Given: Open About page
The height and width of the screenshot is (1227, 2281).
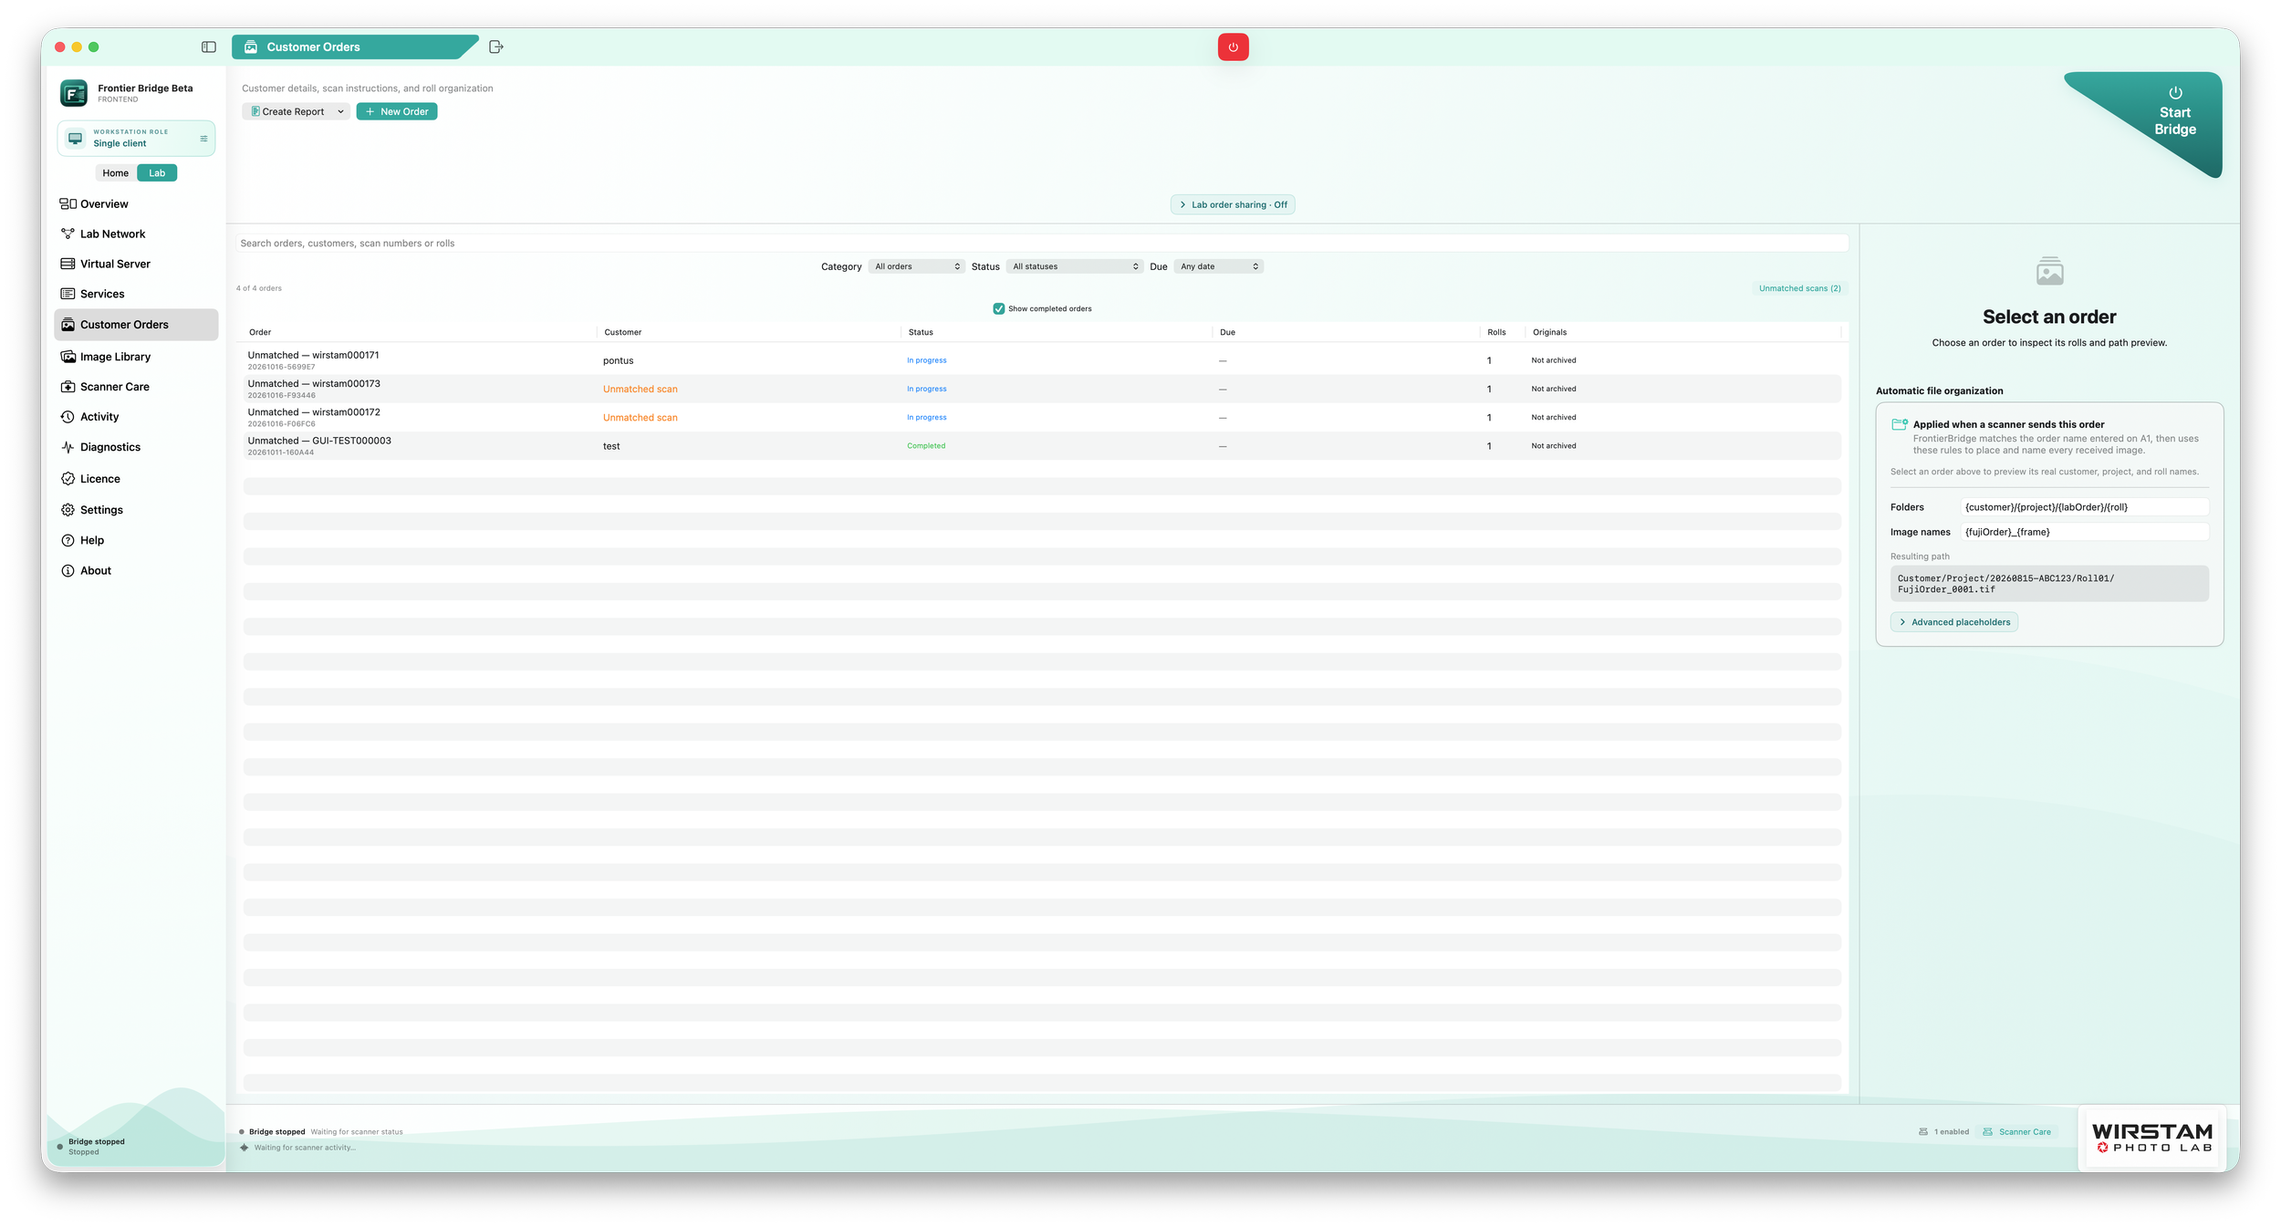Looking at the screenshot, I should (136, 570).
